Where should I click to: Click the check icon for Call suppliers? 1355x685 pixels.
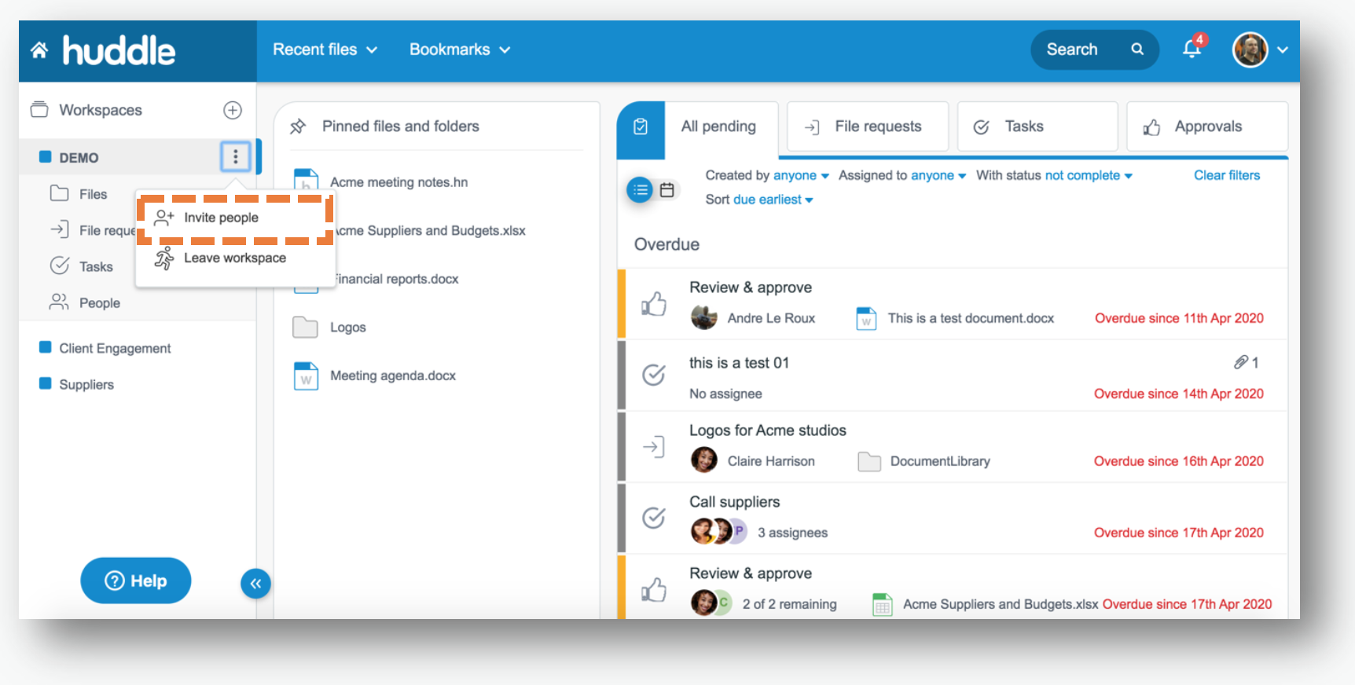pos(654,518)
